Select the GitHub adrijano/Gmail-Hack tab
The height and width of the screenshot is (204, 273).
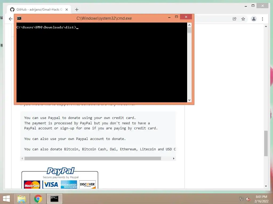tap(39, 10)
